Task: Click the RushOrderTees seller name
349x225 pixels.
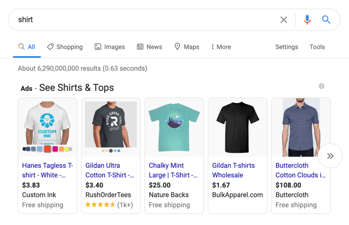Action: tap(108, 195)
